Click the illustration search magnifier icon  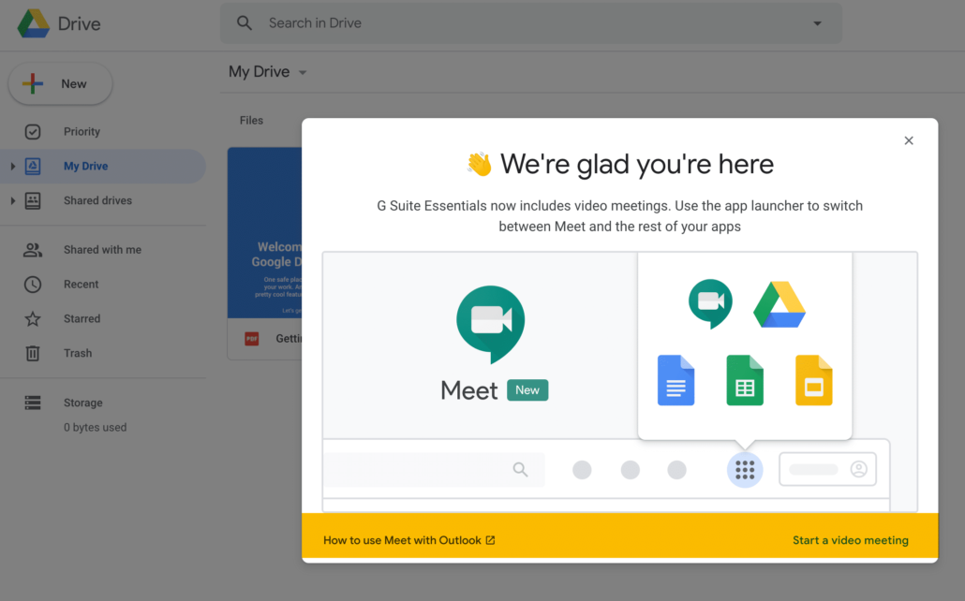tap(520, 469)
